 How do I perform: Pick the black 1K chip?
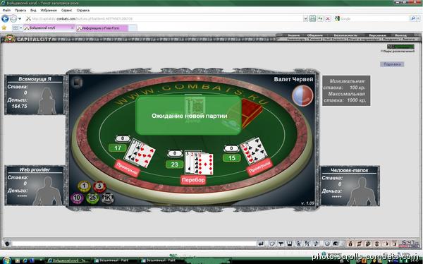[107, 198]
